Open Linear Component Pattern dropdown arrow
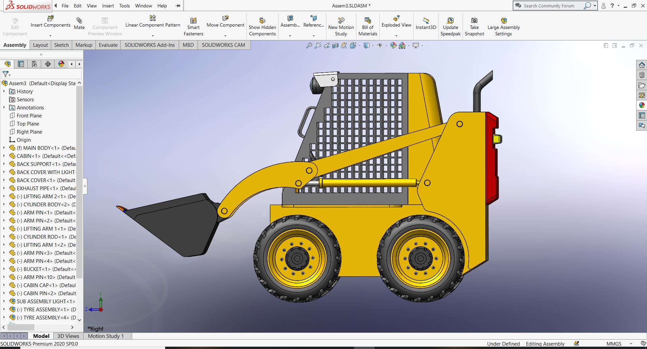 (153, 35)
